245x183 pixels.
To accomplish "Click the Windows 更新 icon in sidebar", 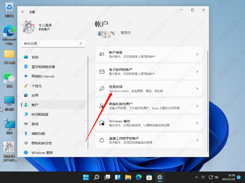I will tap(26, 152).
